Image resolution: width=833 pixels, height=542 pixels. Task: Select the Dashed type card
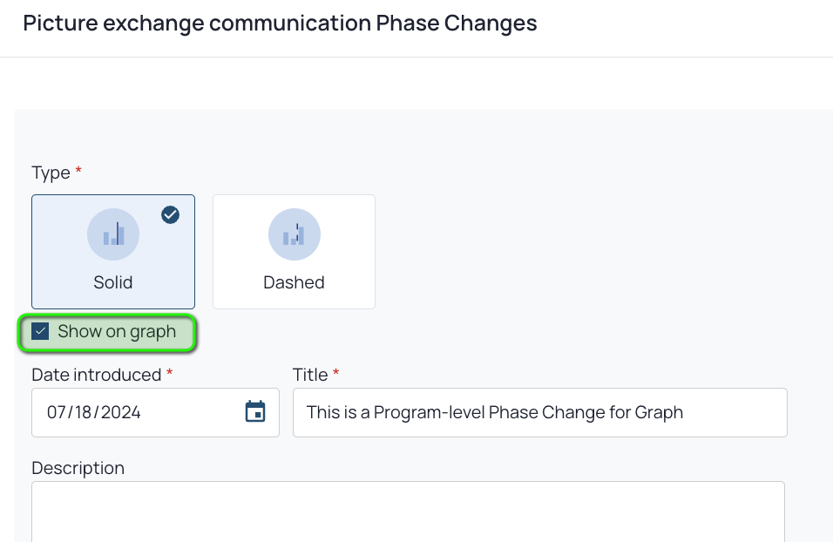point(294,251)
